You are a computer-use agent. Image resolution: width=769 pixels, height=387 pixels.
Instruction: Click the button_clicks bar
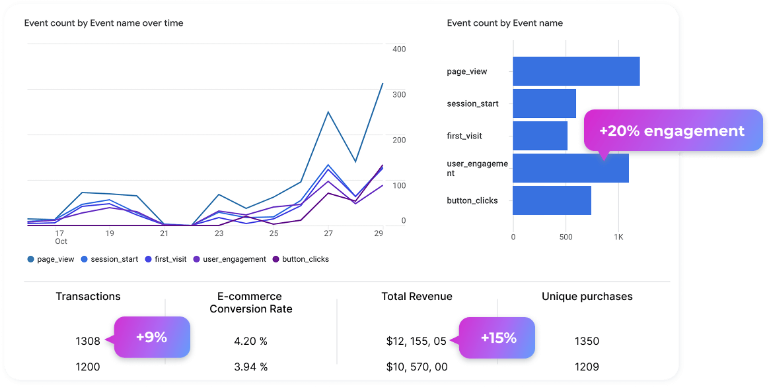(x=552, y=200)
